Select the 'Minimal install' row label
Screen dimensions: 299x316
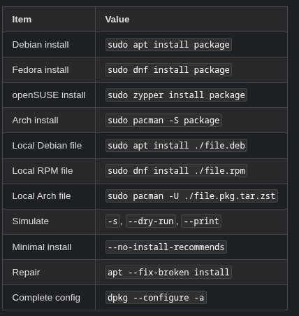42,247
